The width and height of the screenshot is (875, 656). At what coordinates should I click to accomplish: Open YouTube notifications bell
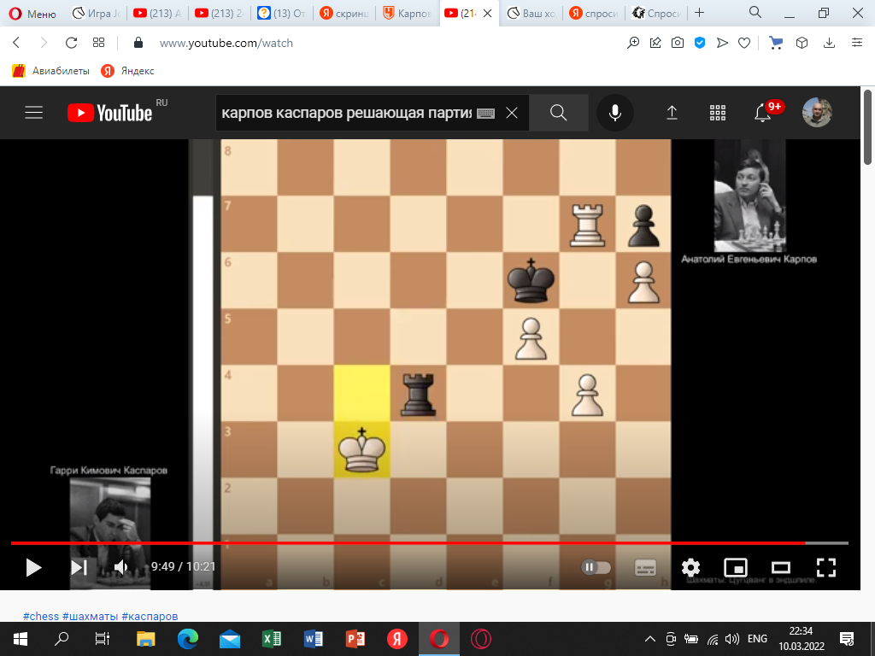[x=763, y=114]
